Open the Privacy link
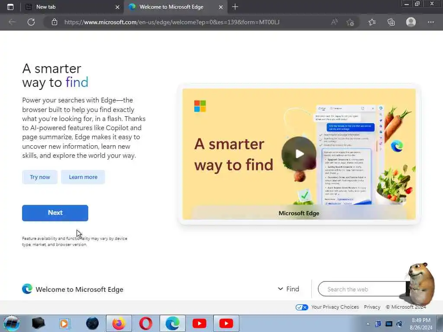Screen dimensions: 443x332 [x=372, y=307]
